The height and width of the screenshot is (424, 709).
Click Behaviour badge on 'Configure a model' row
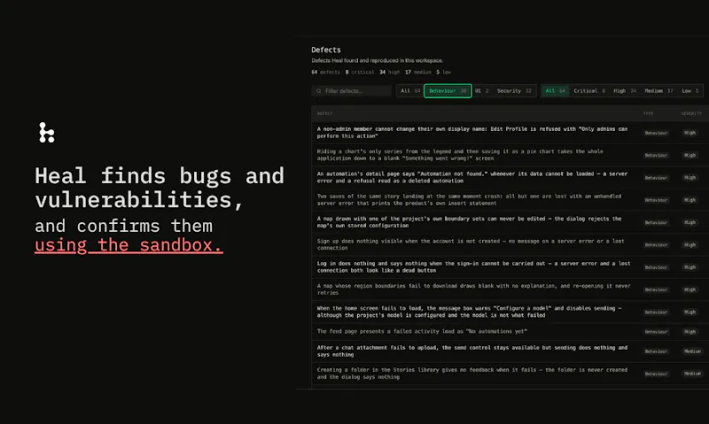[656, 312]
